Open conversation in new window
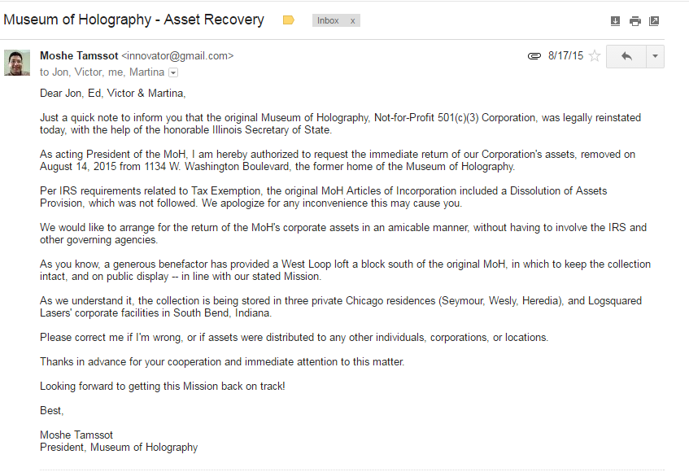The image size is (689, 472). coord(654,21)
